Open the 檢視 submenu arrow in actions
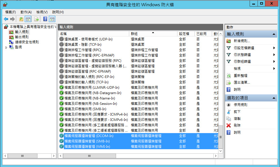The image size is (280, 167). (x=274, y=68)
